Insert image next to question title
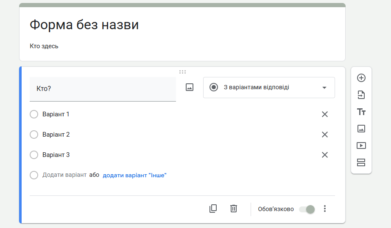 190,88
